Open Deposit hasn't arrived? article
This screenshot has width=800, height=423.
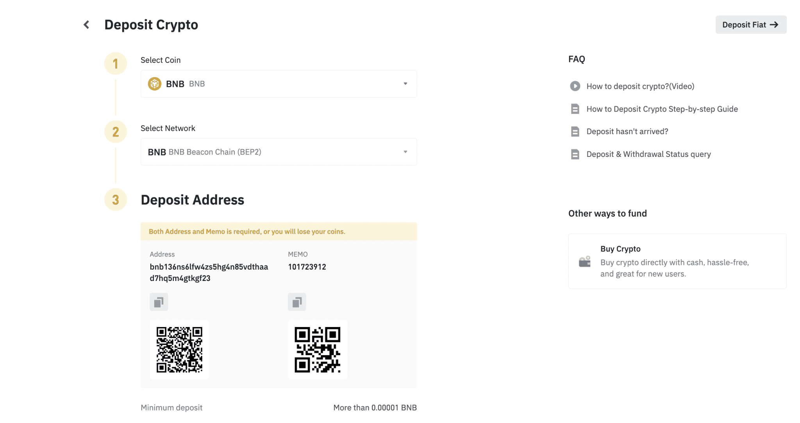(x=627, y=132)
